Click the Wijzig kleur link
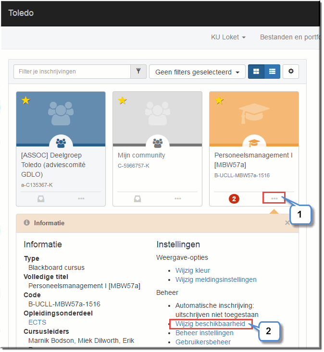 (193, 270)
